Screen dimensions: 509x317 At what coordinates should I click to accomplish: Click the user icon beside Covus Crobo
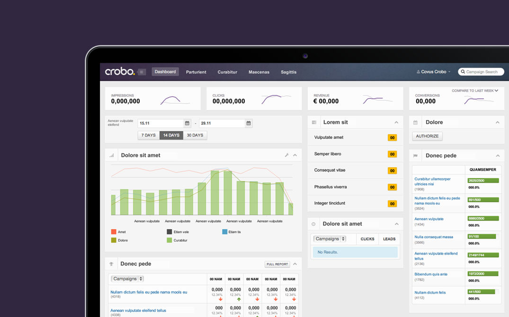[x=418, y=71]
